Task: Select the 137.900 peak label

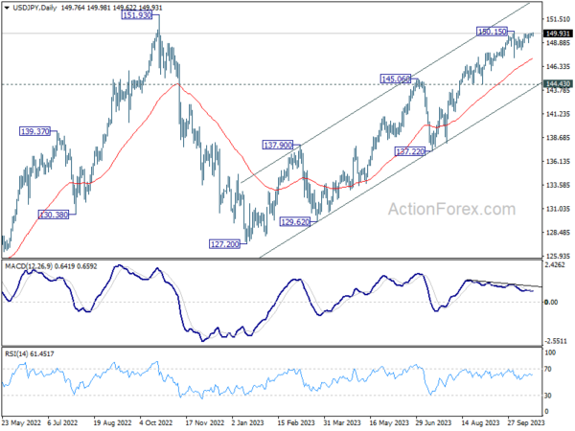Action: tap(278, 145)
